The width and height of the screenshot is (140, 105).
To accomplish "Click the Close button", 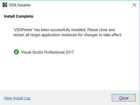I will [124, 98].
